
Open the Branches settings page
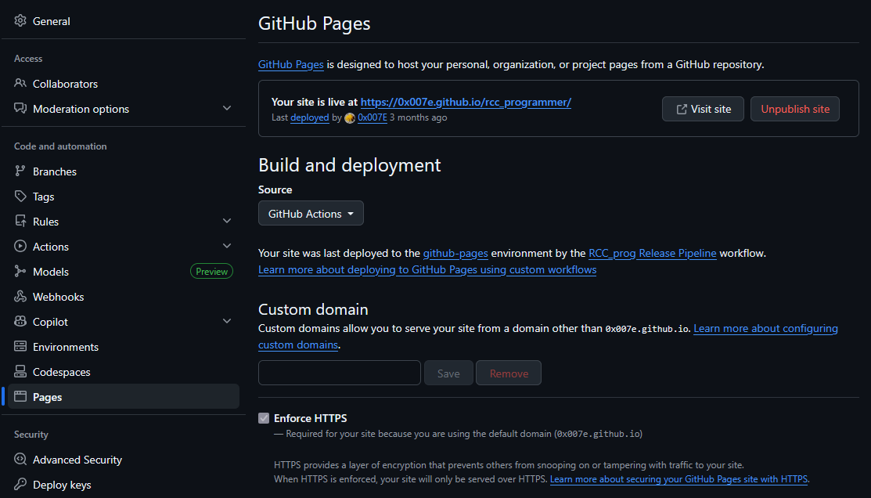click(x=124, y=171)
